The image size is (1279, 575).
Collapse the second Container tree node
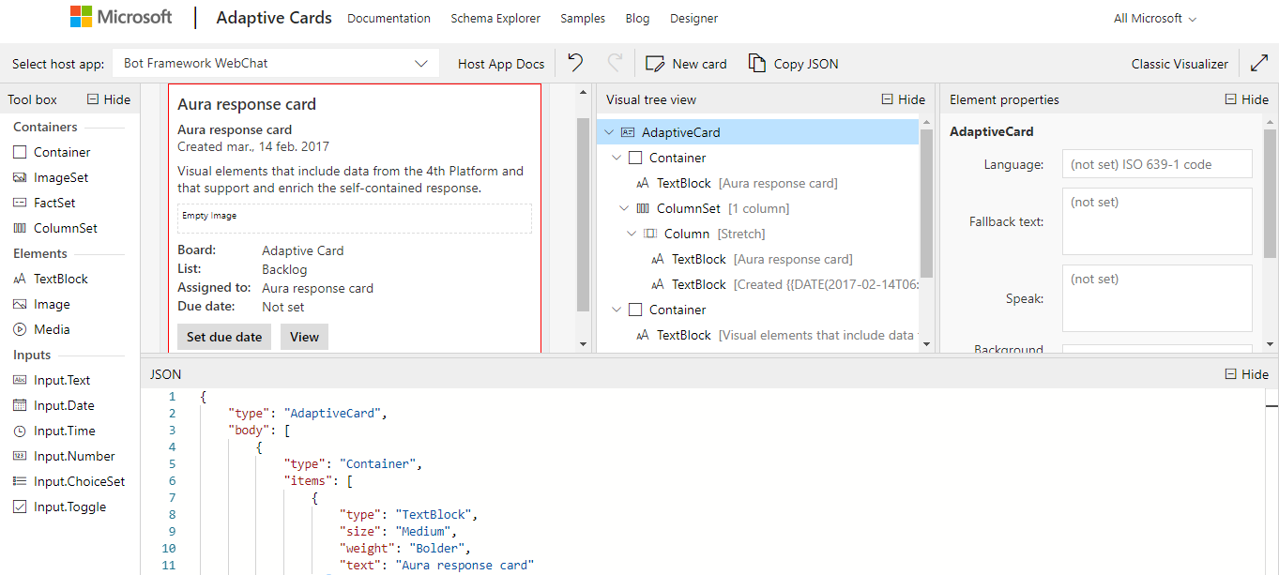617,310
